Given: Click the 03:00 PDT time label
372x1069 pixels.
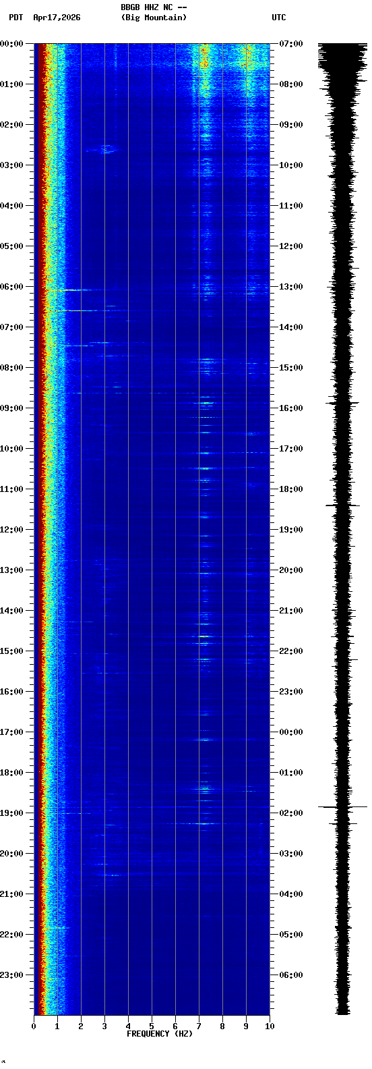Looking at the screenshot, I should [x=11, y=165].
